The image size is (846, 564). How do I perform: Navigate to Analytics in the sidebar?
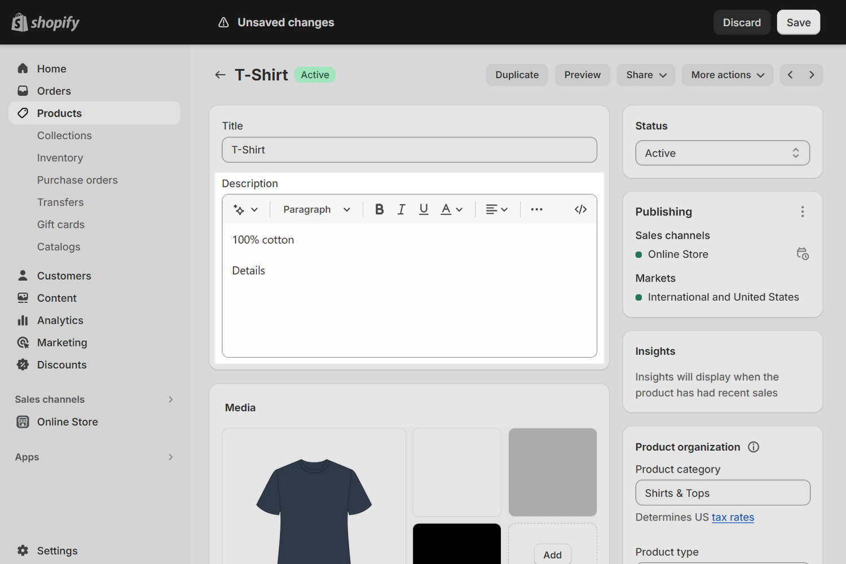(x=60, y=320)
